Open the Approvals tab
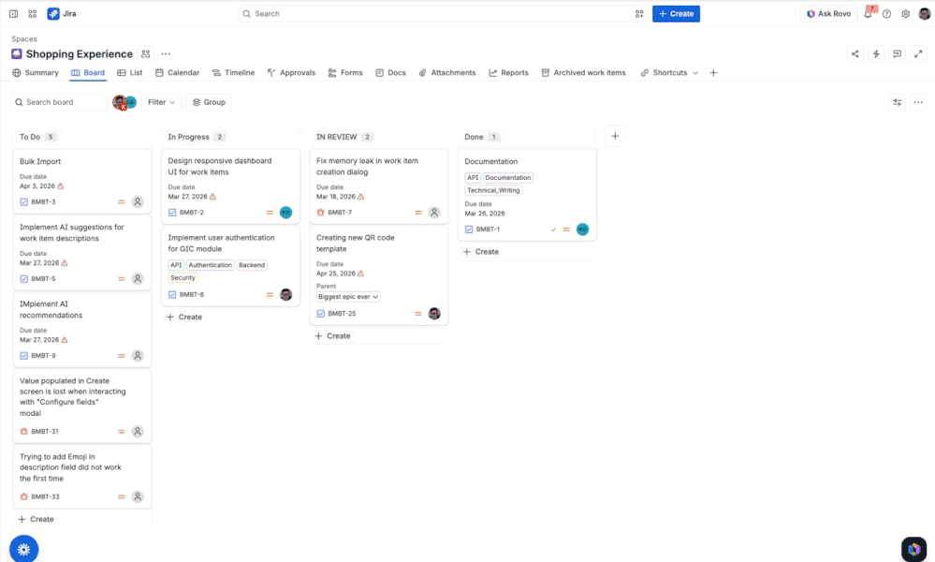The width and height of the screenshot is (935, 562). [x=291, y=73]
